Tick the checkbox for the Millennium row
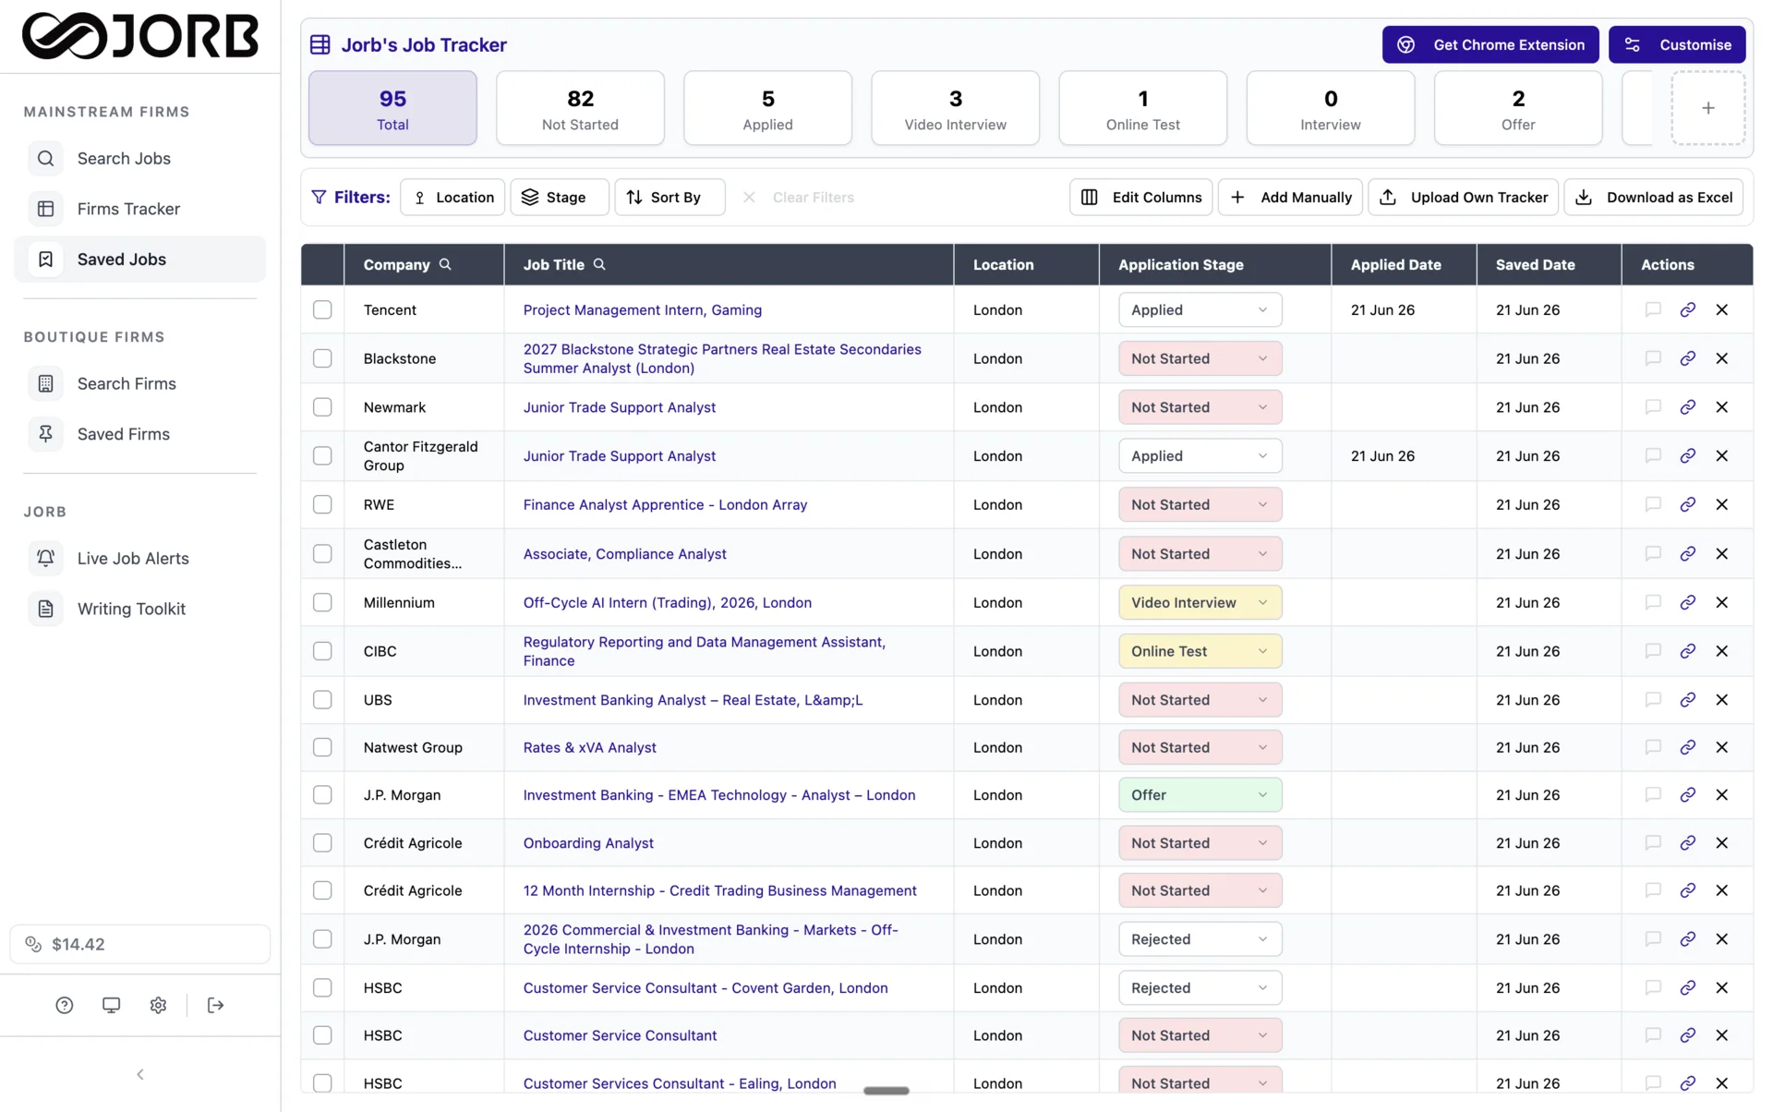1773x1112 pixels. tap(322, 602)
